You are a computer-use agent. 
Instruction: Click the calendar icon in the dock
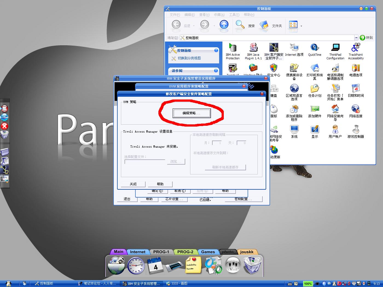pos(156,265)
